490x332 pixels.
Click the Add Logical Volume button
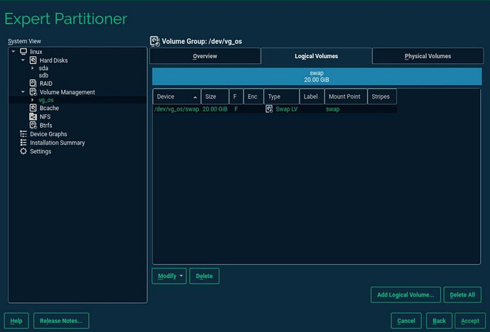tap(405, 294)
